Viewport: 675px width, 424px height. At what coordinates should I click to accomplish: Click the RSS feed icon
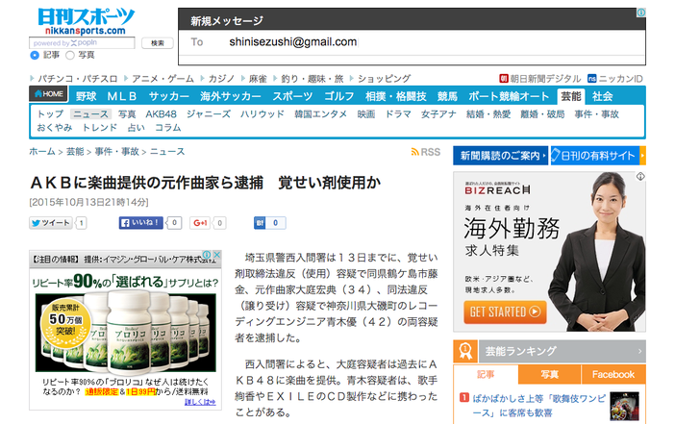coord(415,152)
